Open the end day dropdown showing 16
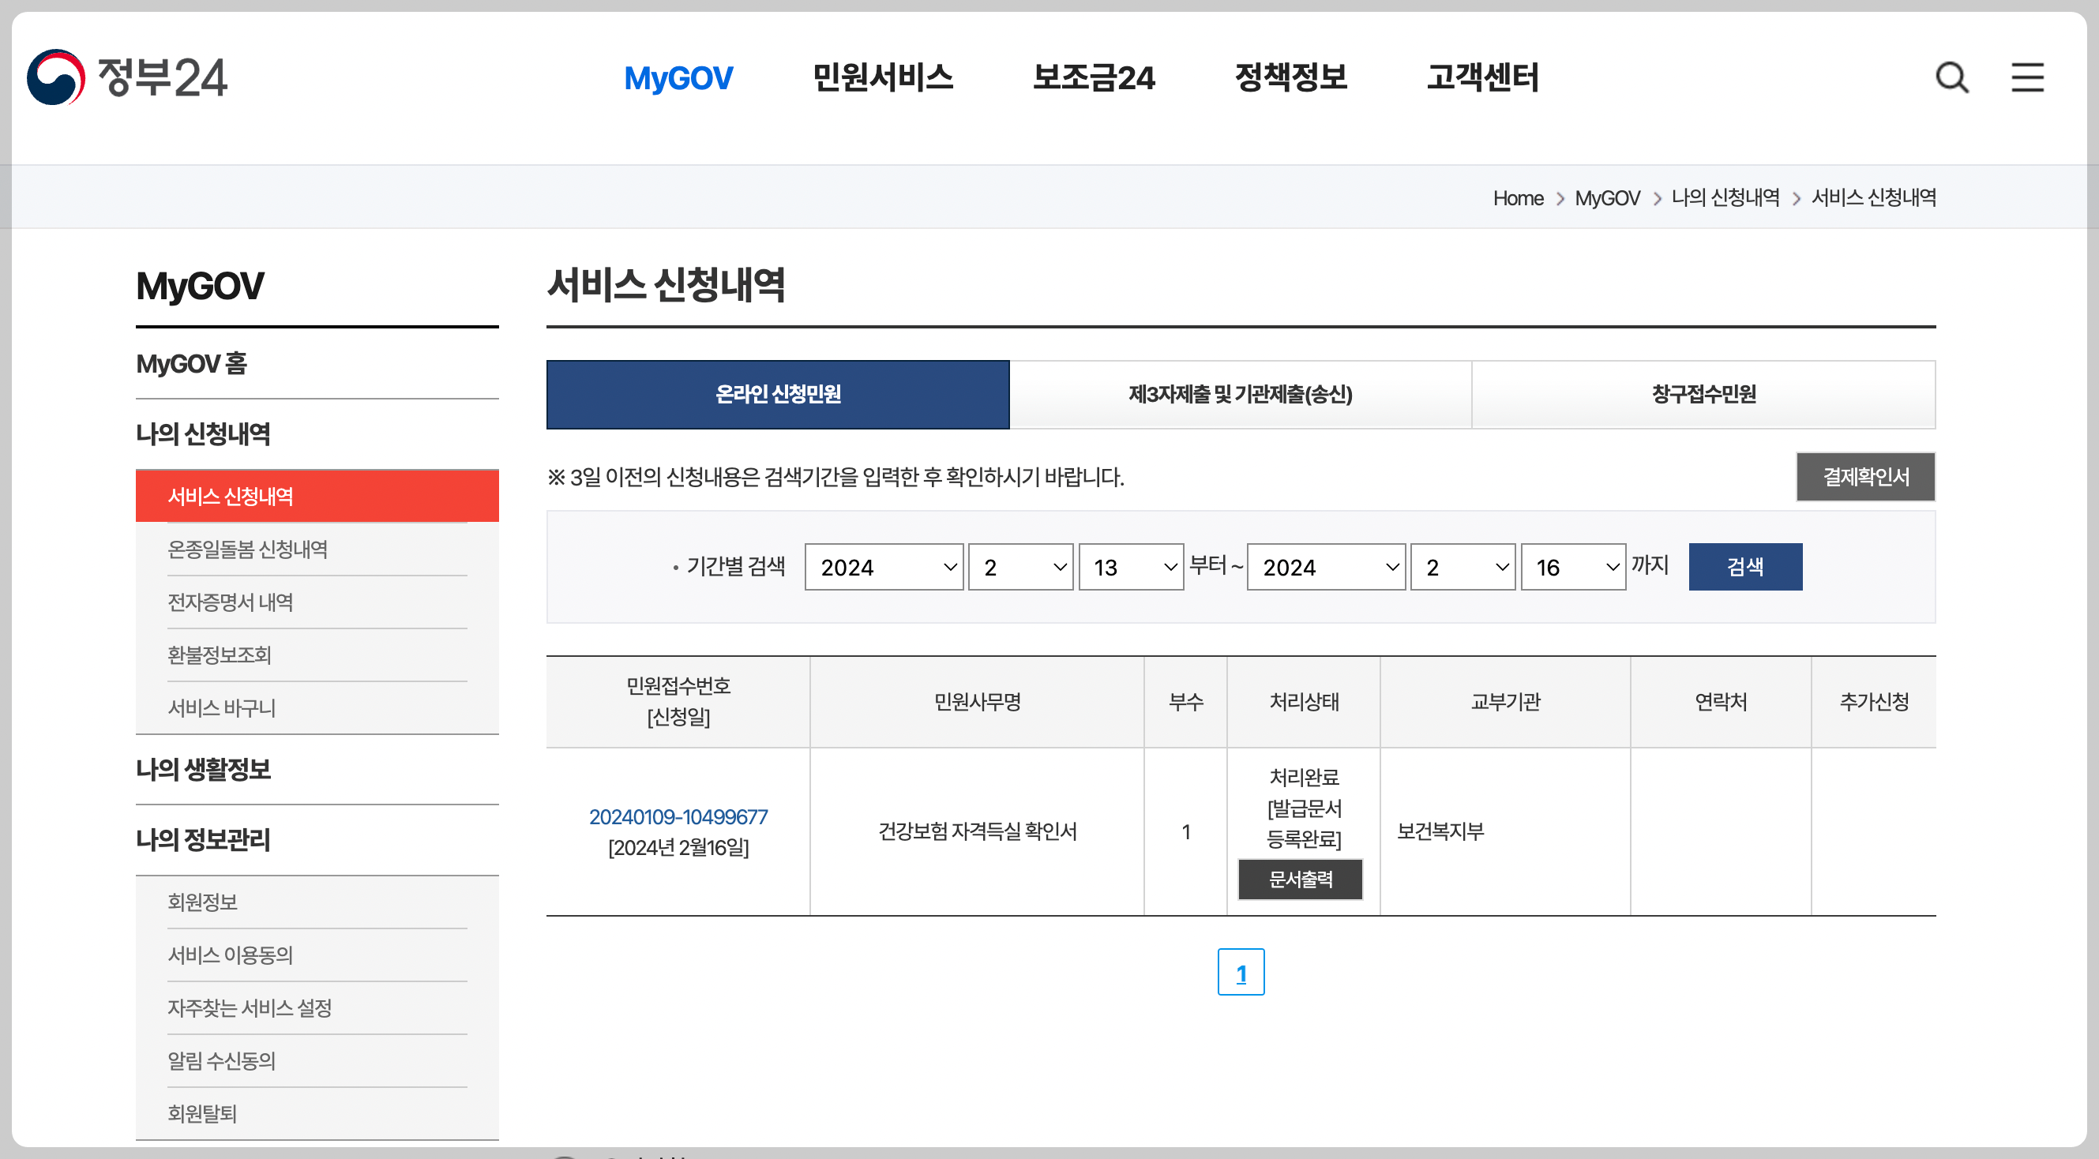2099x1159 pixels. coord(1572,567)
